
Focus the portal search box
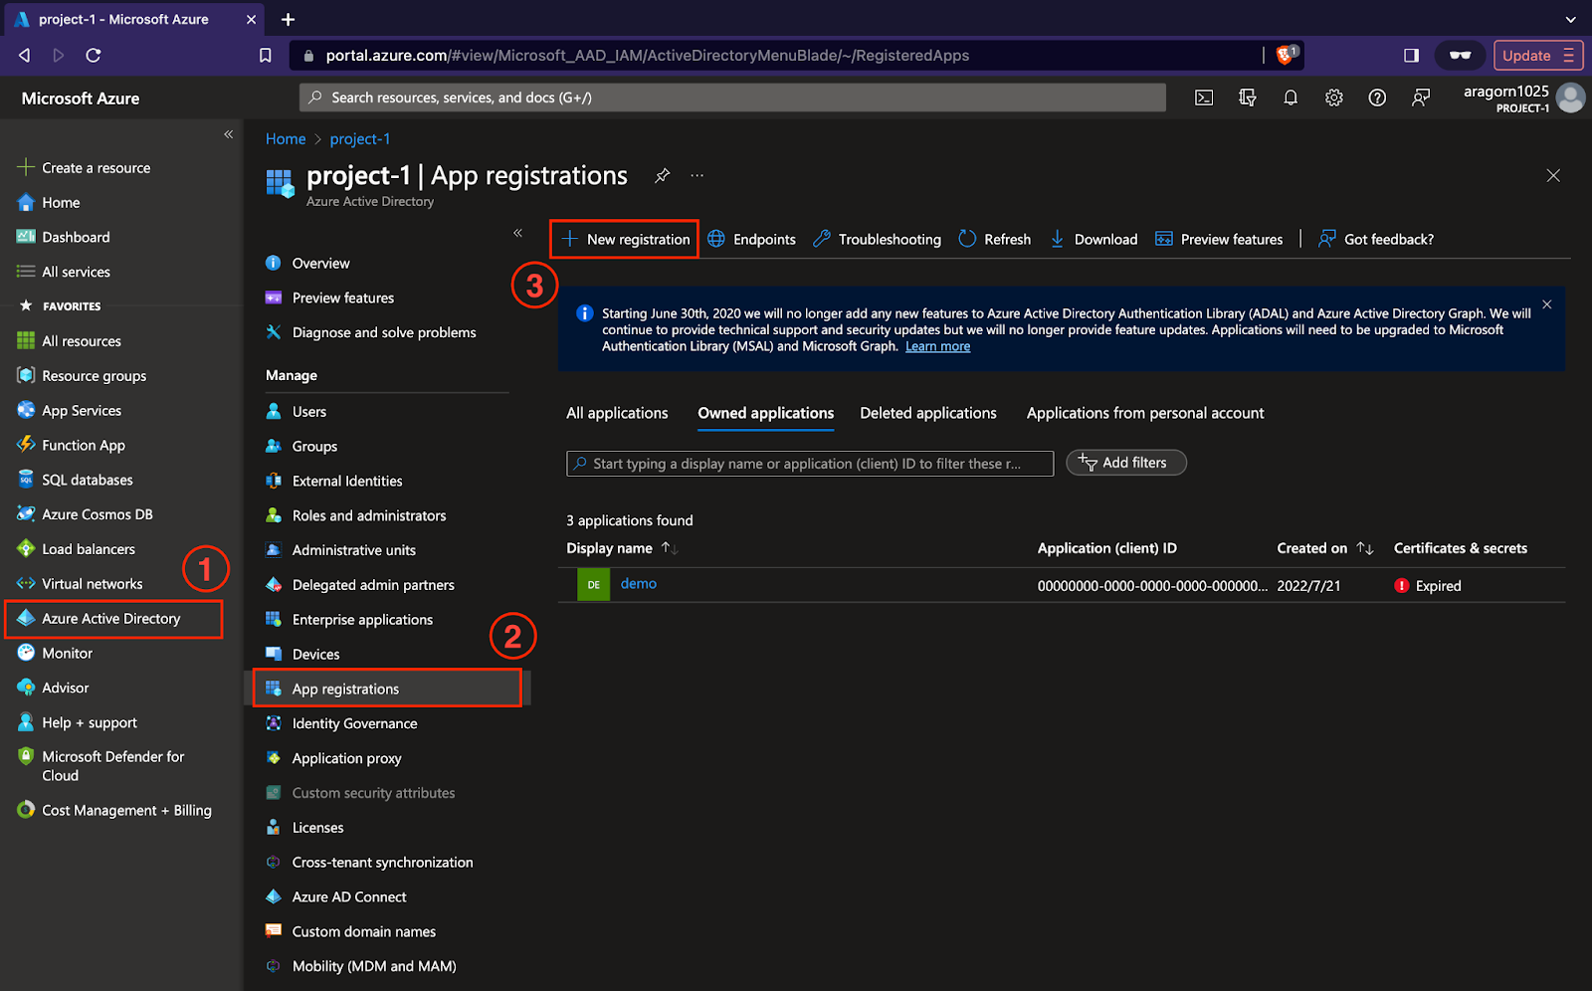tap(732, 98)
